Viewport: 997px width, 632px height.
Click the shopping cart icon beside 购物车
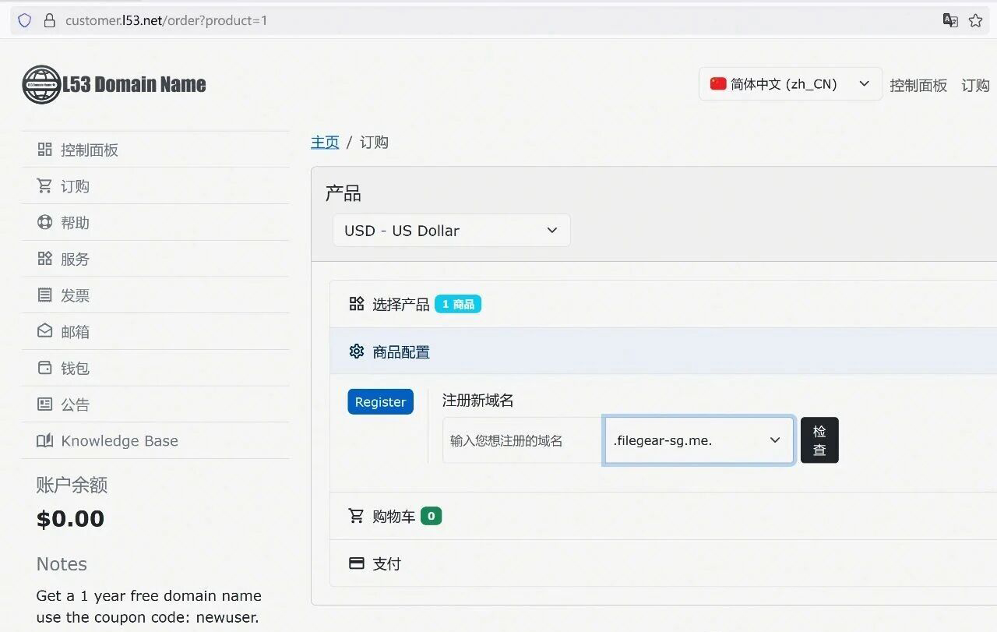point(356,516)
